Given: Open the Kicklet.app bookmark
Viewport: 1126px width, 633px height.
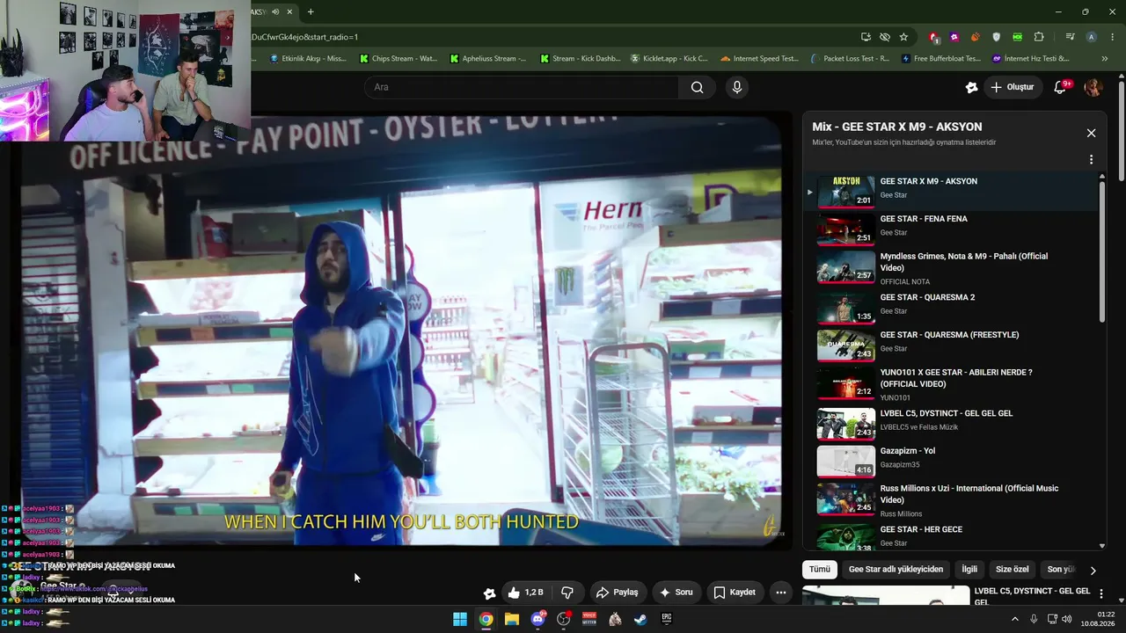Looking at the screenshot, I should (x=669, y=59).
